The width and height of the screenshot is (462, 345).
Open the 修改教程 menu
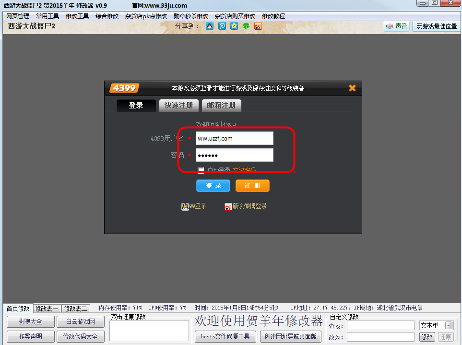pyautogui.click(x=273, y=16)
